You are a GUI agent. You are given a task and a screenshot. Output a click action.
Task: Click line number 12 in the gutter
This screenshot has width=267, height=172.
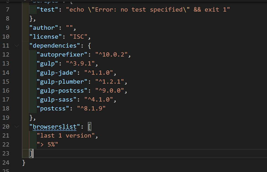point(6,54)
